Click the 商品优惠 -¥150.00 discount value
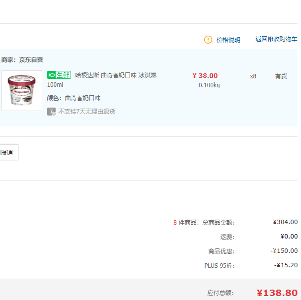 (x=284, y=251)
